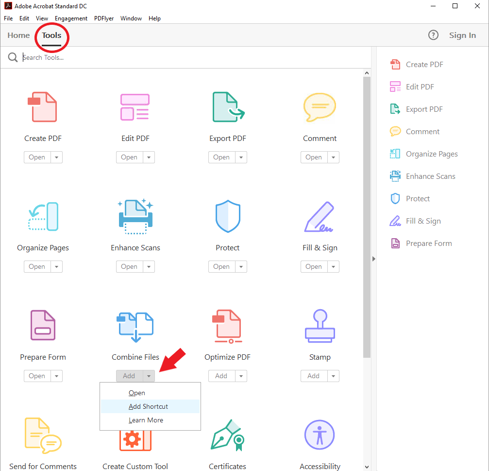
Task: Click the Comment speech bubble icon in the grid
Action: click(320, 107)
